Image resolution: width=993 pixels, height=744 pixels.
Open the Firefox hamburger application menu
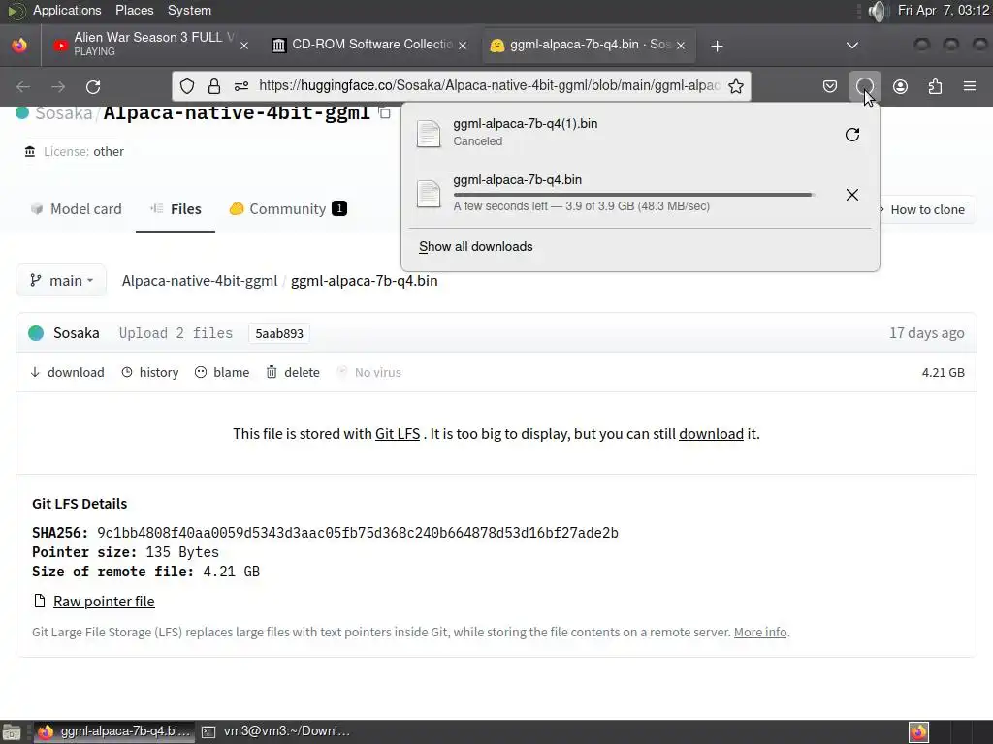tap(970, 86)
